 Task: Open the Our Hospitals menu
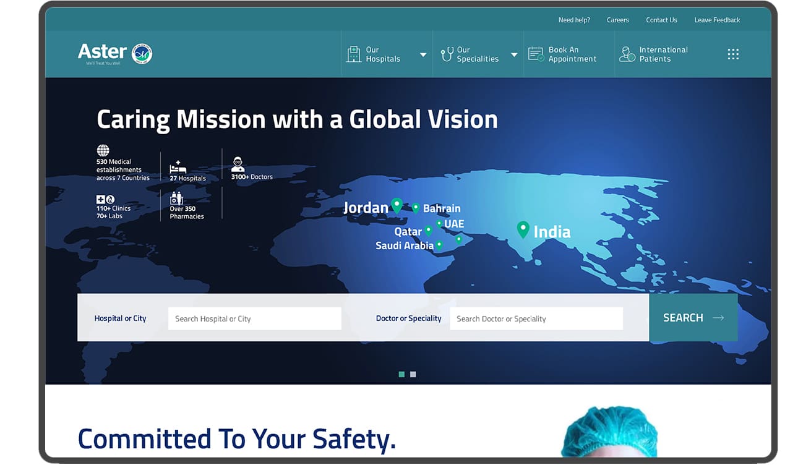pos(387,54)
